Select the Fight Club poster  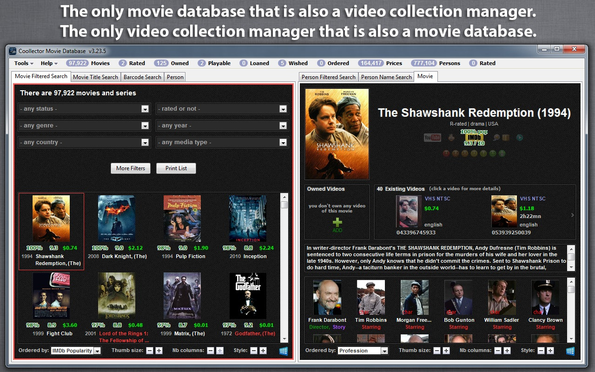pyautogui.click(x=51, y=296)
